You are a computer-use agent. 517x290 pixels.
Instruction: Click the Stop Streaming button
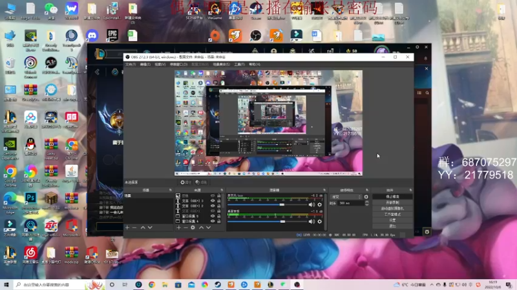[392, 197]
